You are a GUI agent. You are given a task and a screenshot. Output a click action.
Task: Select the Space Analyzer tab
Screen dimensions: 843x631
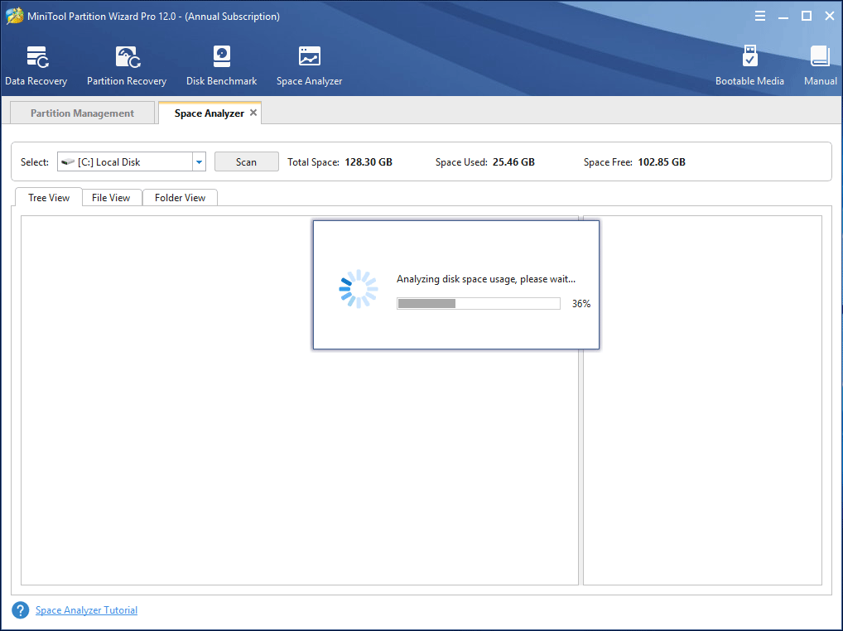(x=210, y=113)
